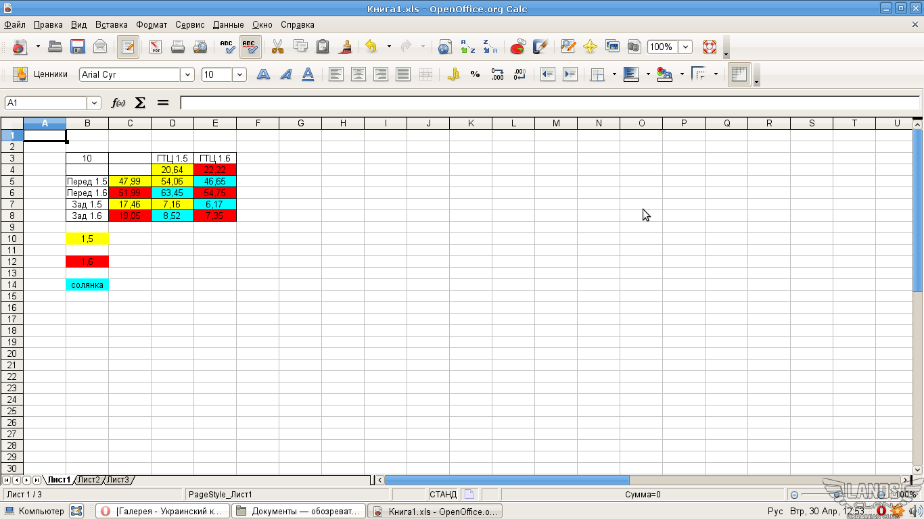Viewport: 924px width, 519px height.
Task: Open the zoom percentage dropdown
Action: pos(686,47)
